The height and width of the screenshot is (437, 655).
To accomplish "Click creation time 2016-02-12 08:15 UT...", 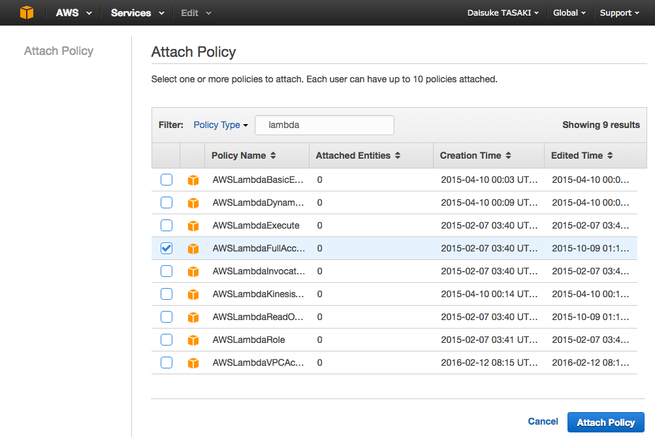I will click(x=489, y=363).
